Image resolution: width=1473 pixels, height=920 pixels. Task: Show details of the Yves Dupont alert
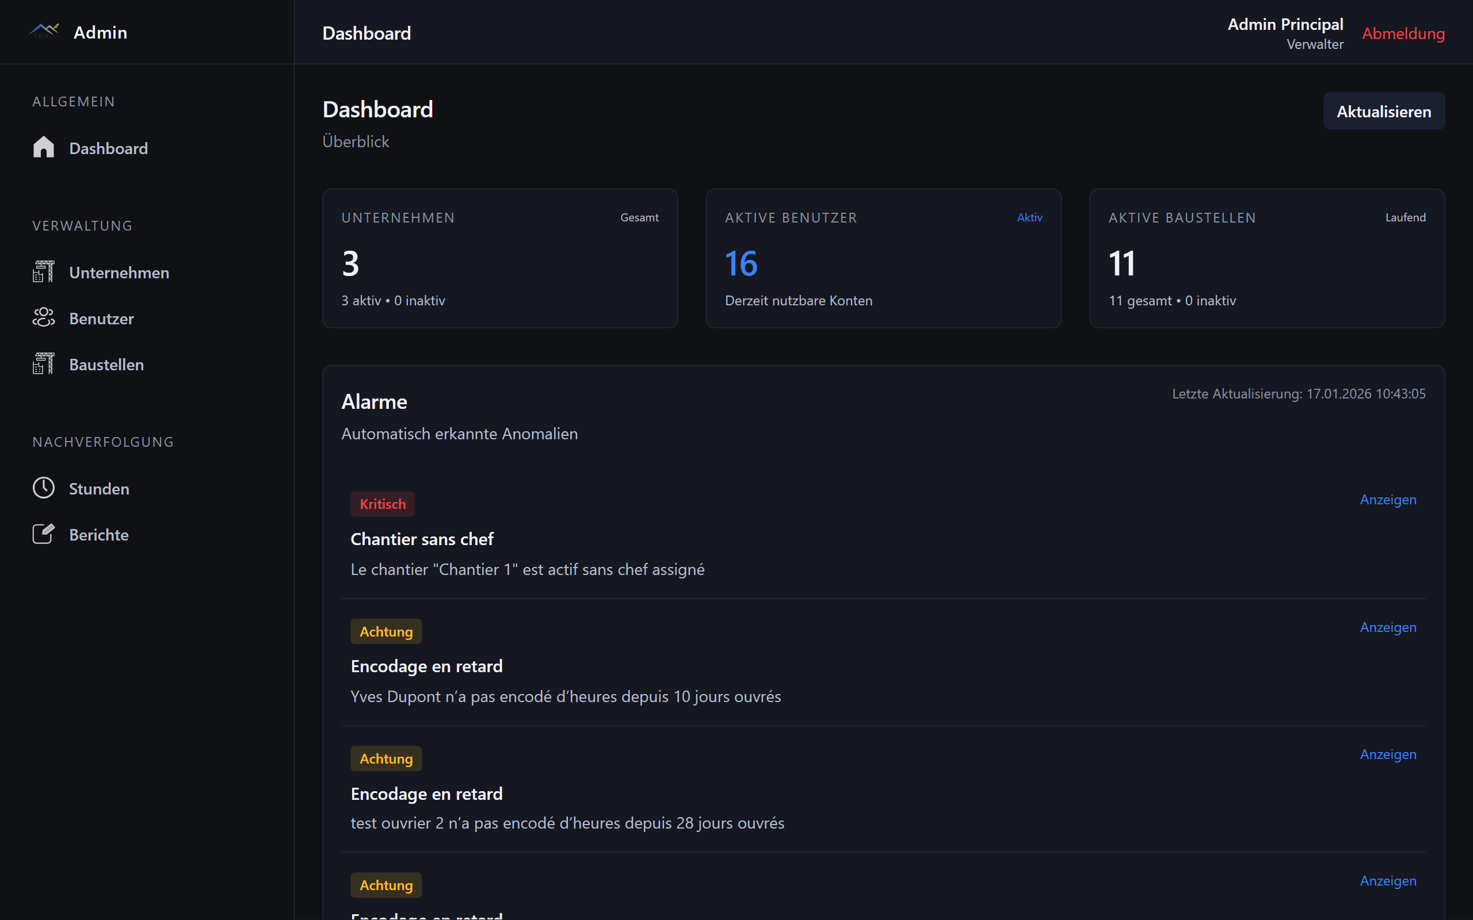tap(1388, 627)
